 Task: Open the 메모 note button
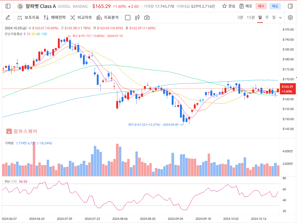[x=246, y=6]
